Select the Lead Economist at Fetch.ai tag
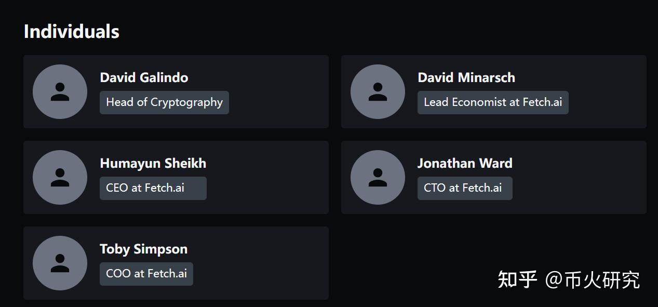 pyautogui.click(x=492, y=102)
